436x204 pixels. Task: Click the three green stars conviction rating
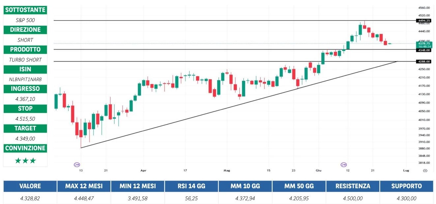[x=25, y=161]
